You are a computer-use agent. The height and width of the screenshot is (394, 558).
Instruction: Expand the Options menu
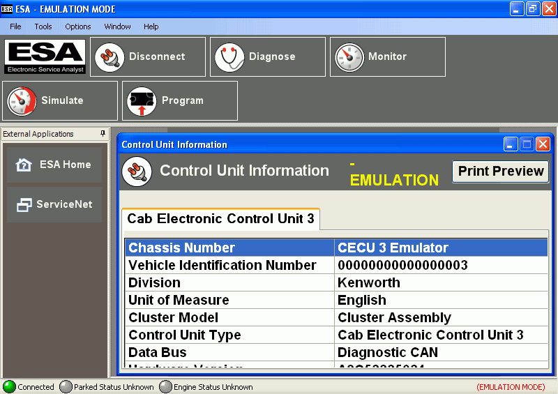78,26
